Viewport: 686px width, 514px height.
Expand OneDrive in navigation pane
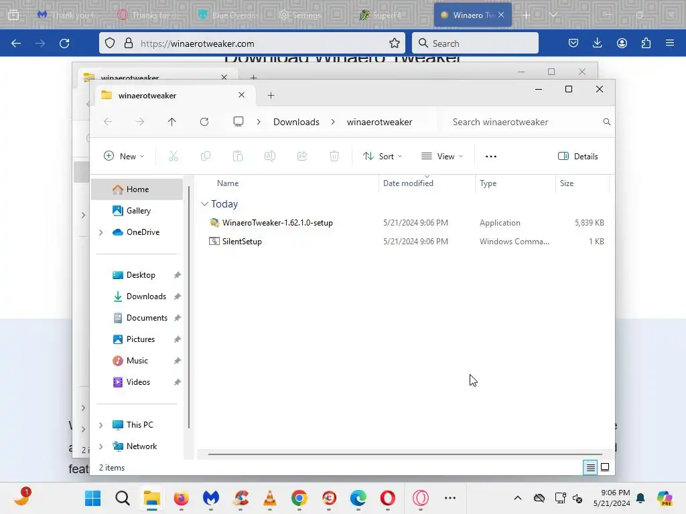[101, 232]
